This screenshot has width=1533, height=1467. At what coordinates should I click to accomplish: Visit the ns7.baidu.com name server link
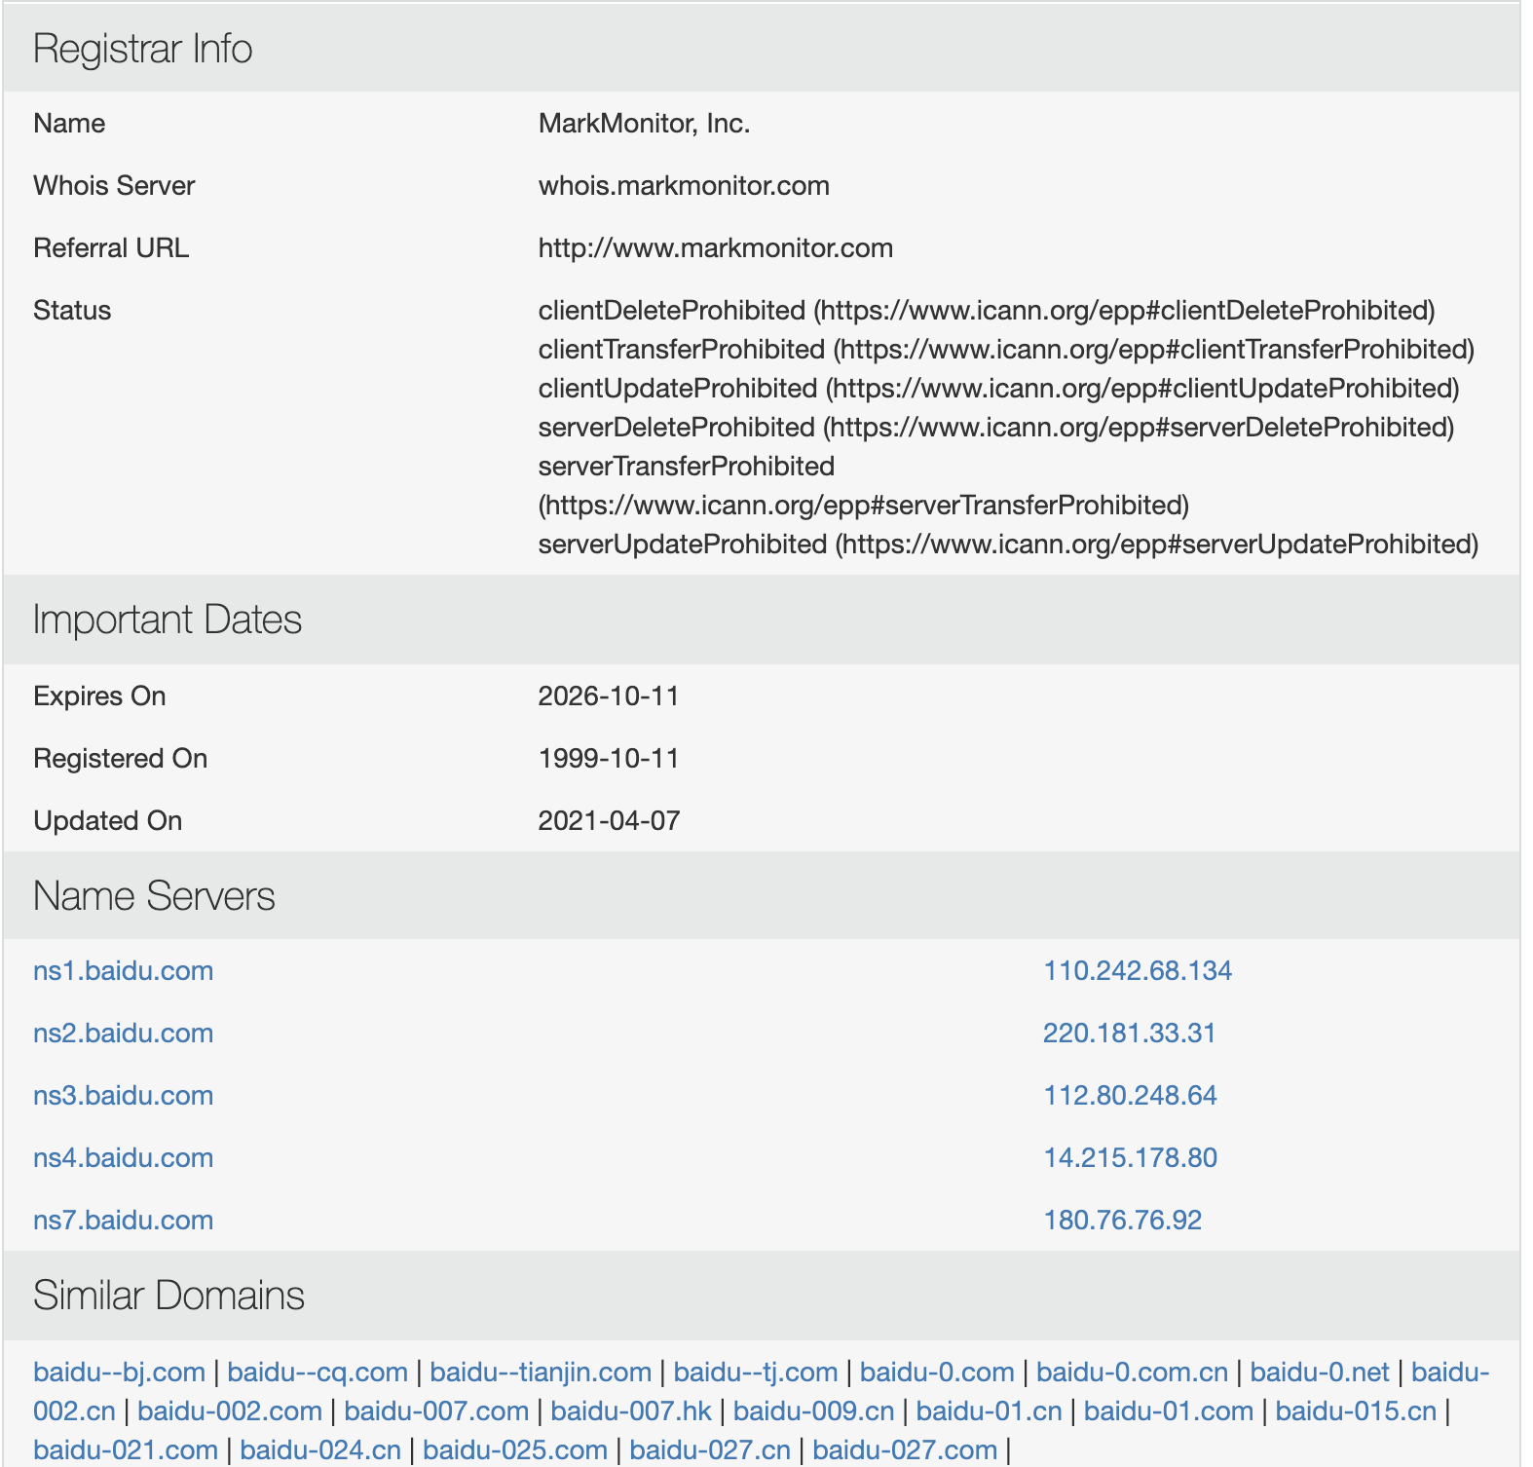123,1221
